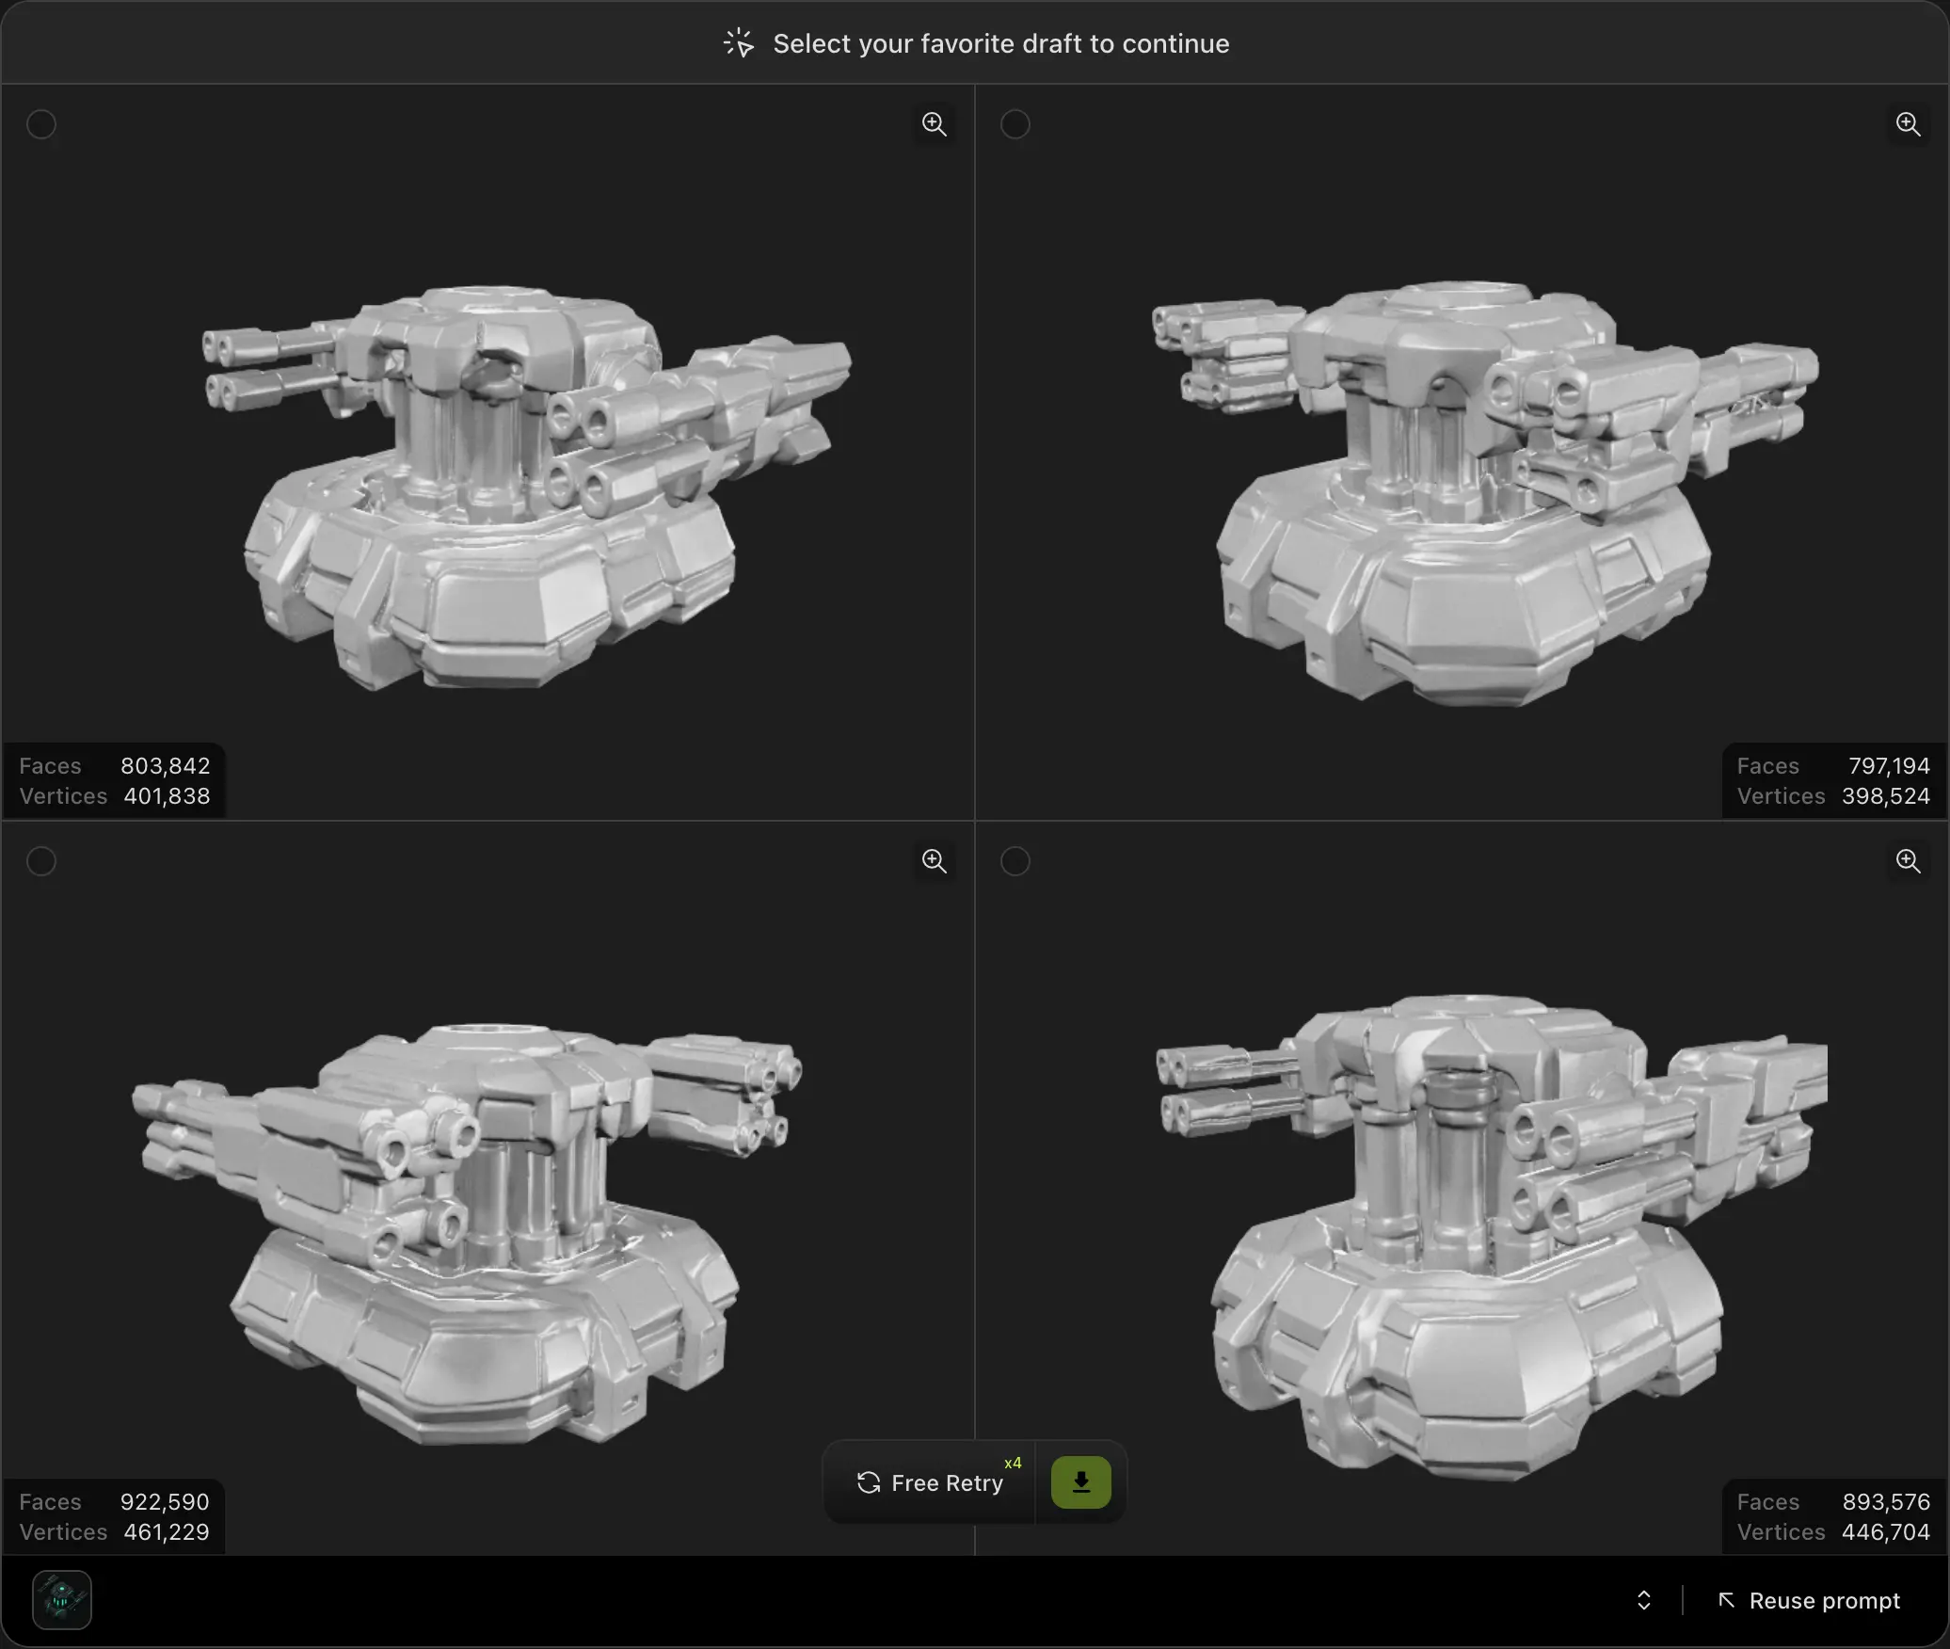Image resolution: width=1950 pixels, height=1649 pixels.
Task: Select the bottom-left draft's radio circle
Action: click(40, 860)
